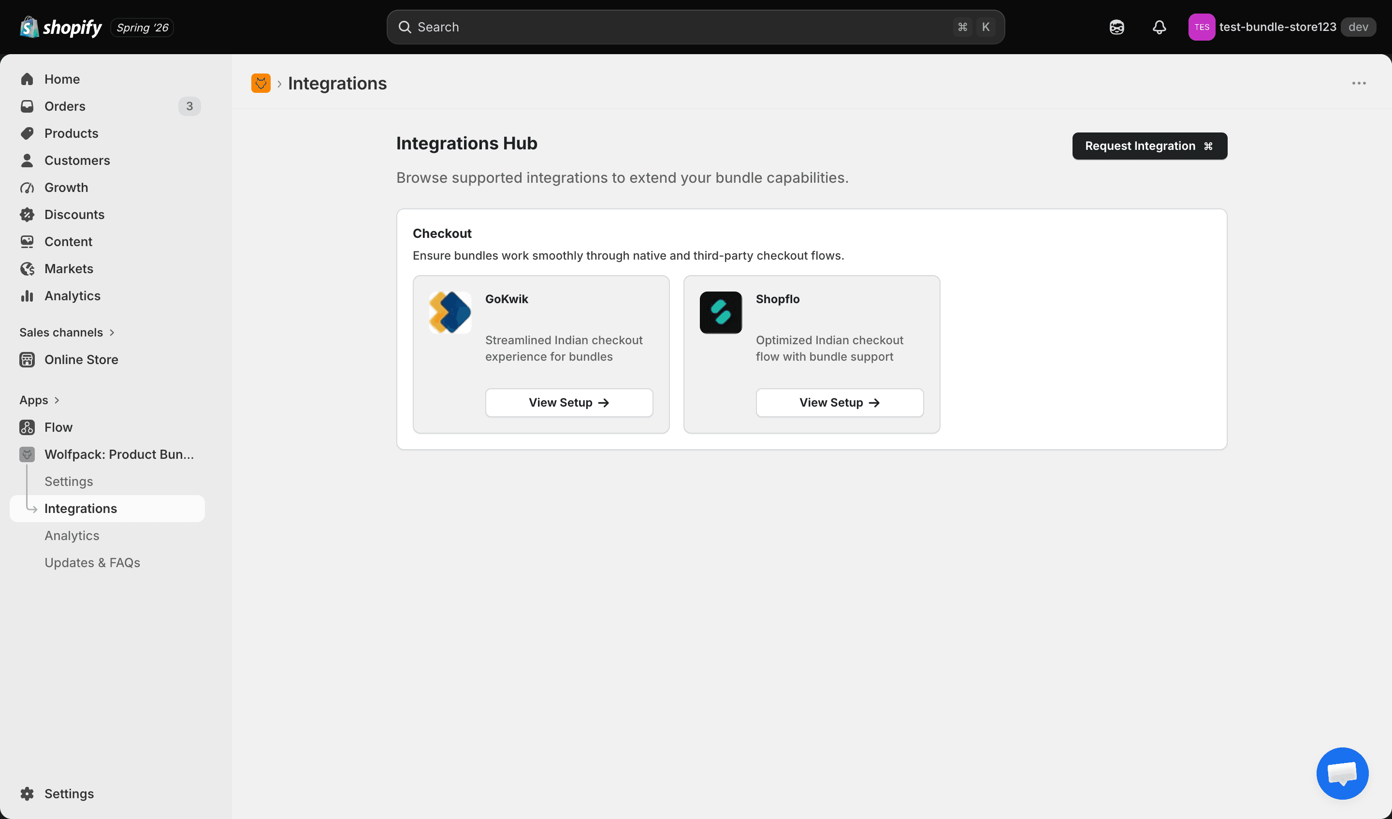Click the Markets globe icon
The image size is (1392, 819).
[x=27, y=269]
